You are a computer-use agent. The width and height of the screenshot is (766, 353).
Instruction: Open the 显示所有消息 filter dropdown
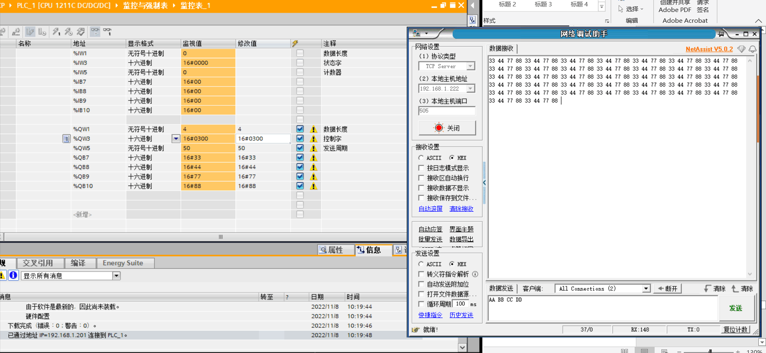click(x=116, y=276)
